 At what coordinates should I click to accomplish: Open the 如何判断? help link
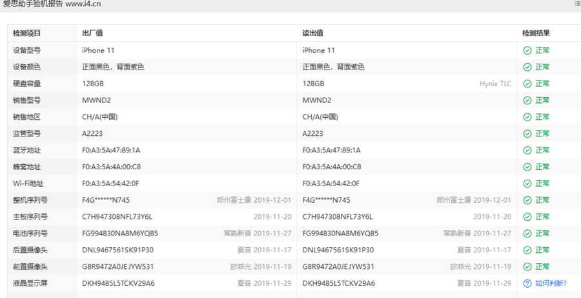(551, 283)
